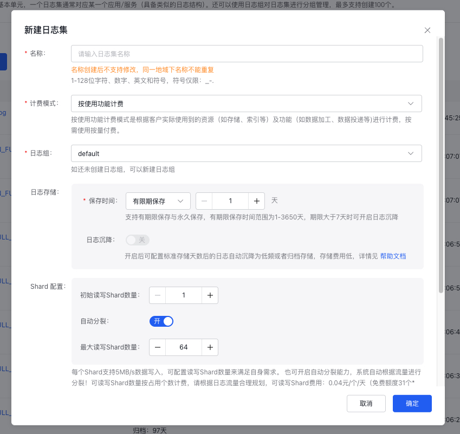Image resolution: width=460 pixels, height=434 pixels.
Task: Click the dialog's vertical scrollbar
Action: coord(441,165)
